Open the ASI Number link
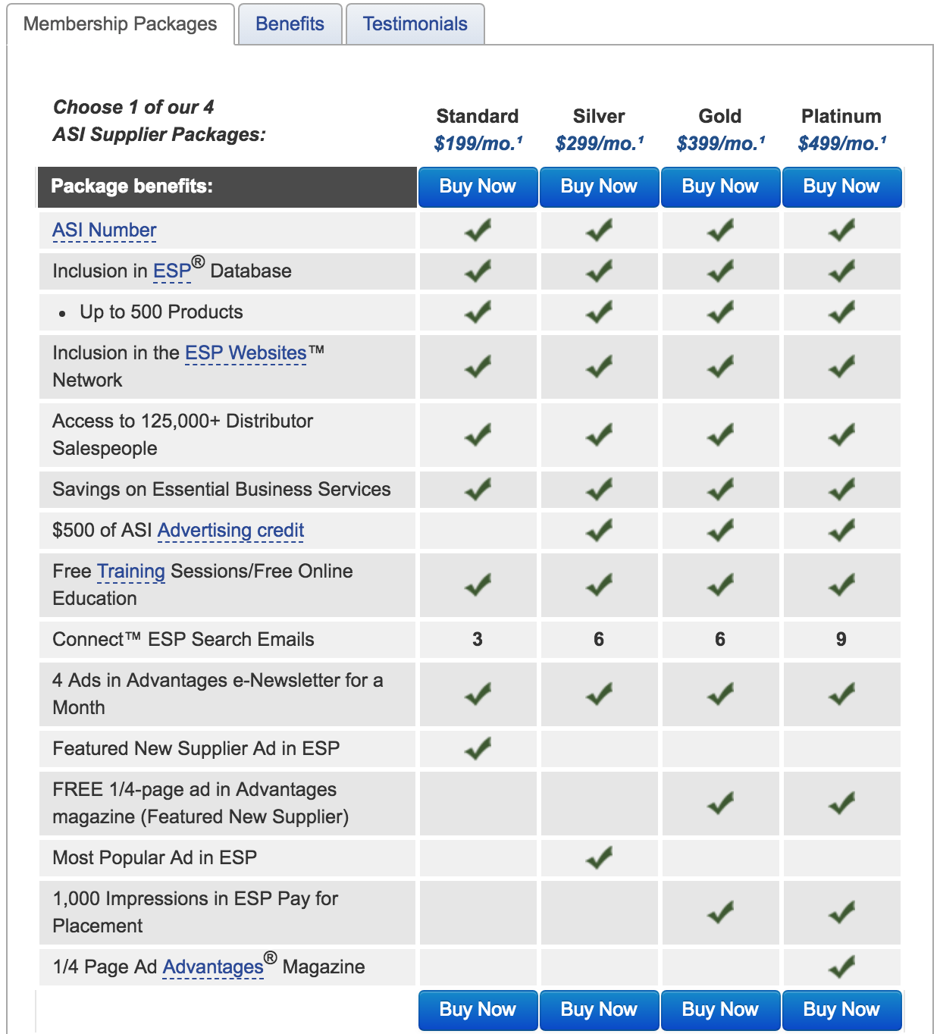The height and width of the screenshot is (1034, 940). click(x=105, y=230)
